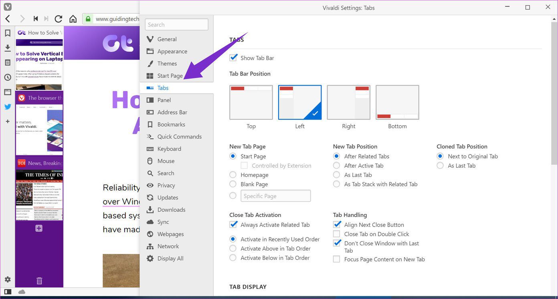Go to the home page icon

73,19
